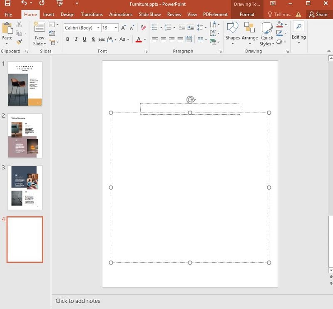This screenshot has width=333, height=309.
Task: Apply the Shape Outline color
Action: click(x=280, y=33)
